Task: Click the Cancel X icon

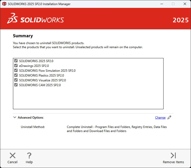Action: pos(12,156)
